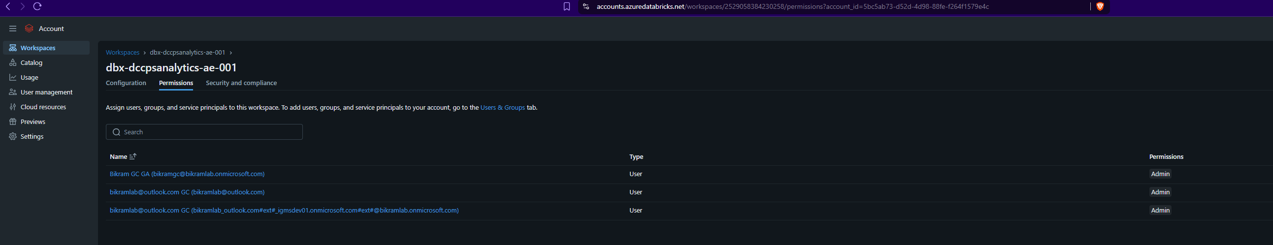Click the Account title text
Image resolution: width=1273 pixels, height=245 pixels.
coord(51,29)
